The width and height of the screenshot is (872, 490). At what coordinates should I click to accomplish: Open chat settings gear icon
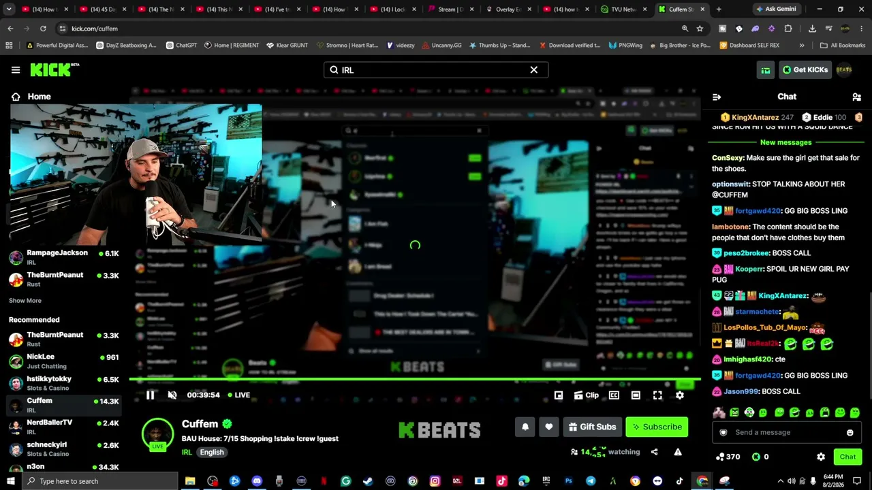coord(821,457)
